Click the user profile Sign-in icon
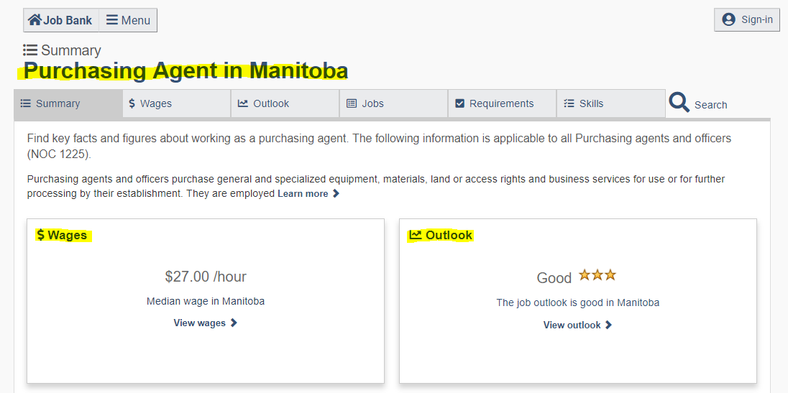 pos(728,19)
